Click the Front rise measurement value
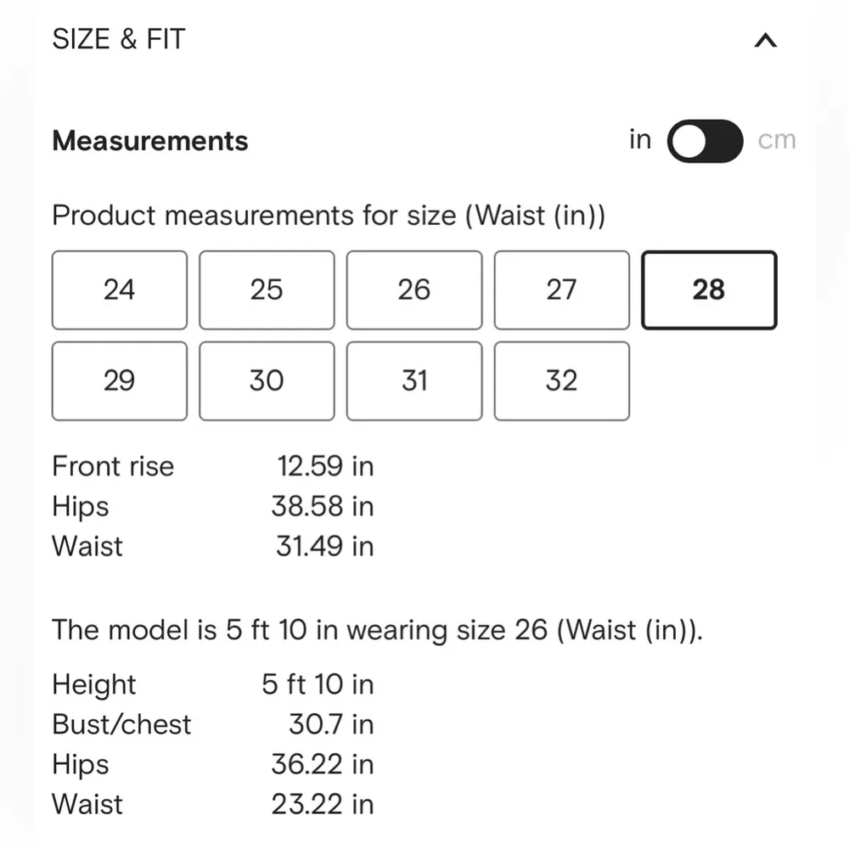849x849 pixels. pos(324,466)
